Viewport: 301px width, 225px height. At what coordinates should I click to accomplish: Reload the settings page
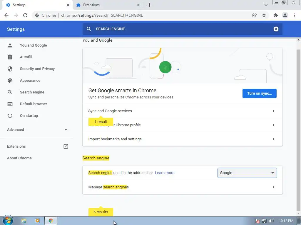pyautogui.click(x=25, y=15)
